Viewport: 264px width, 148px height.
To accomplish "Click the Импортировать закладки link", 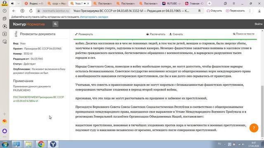I will click(94, 17).
